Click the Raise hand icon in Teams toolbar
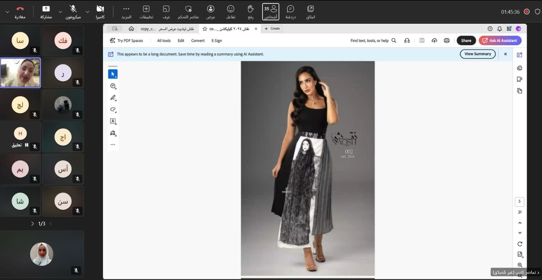This screenshot has width=542, height=280. tap(250, 12)
